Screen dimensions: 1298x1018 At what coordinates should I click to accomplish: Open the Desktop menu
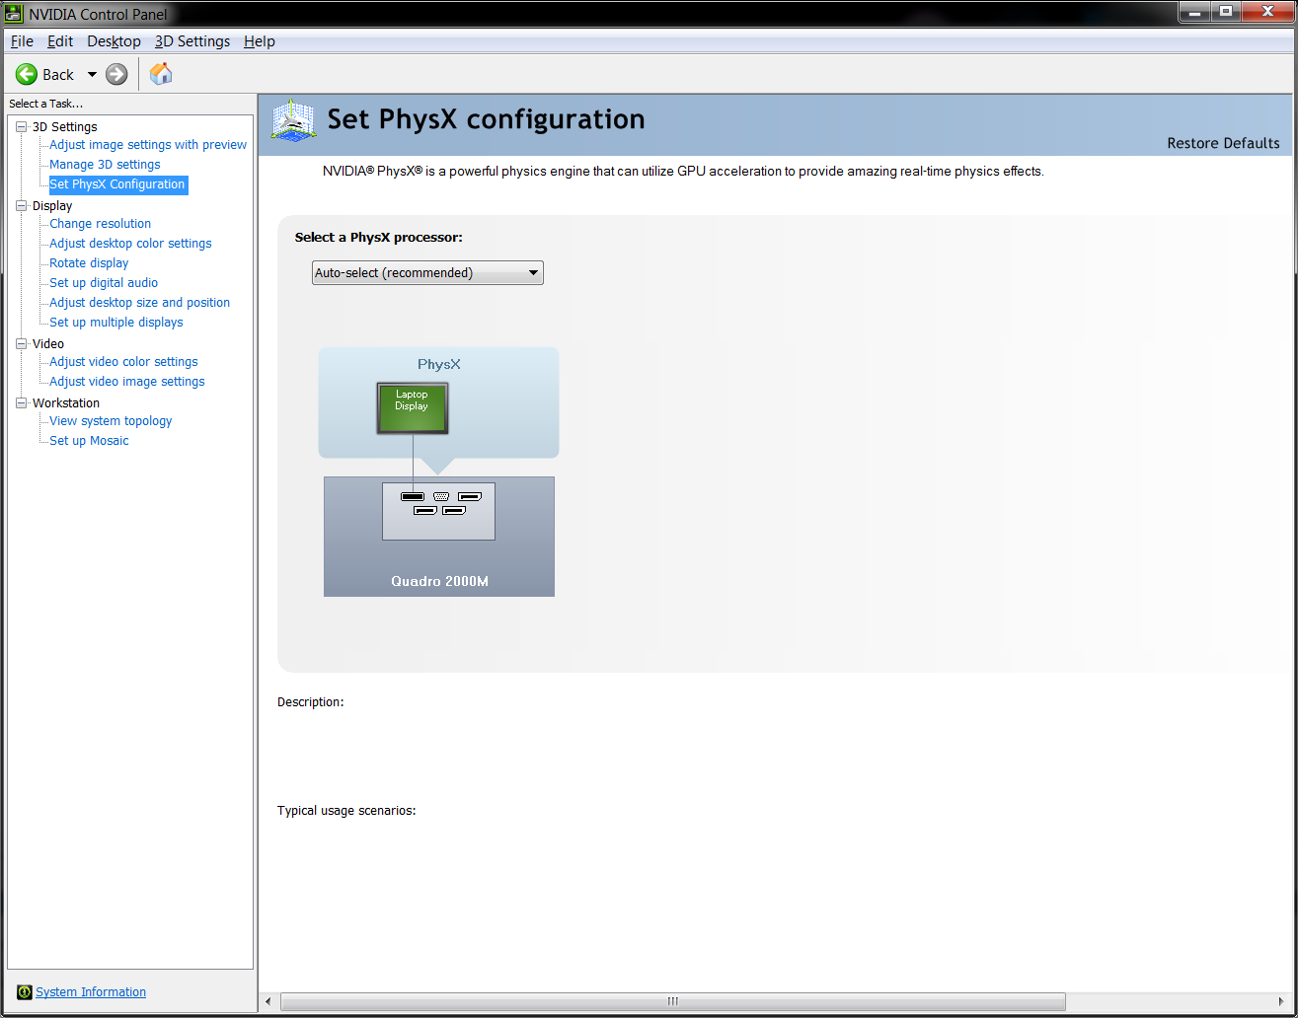click(114, 41)
